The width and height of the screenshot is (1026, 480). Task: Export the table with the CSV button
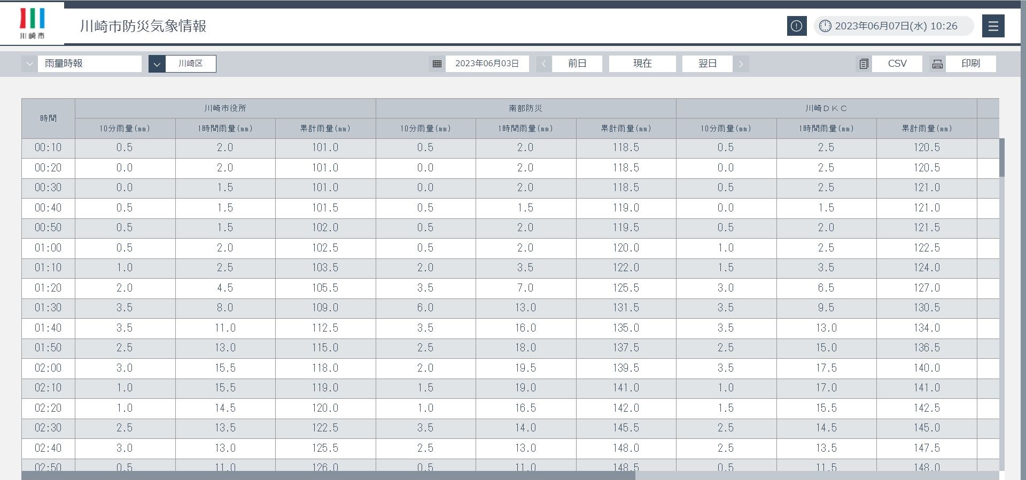click(897, 64)
